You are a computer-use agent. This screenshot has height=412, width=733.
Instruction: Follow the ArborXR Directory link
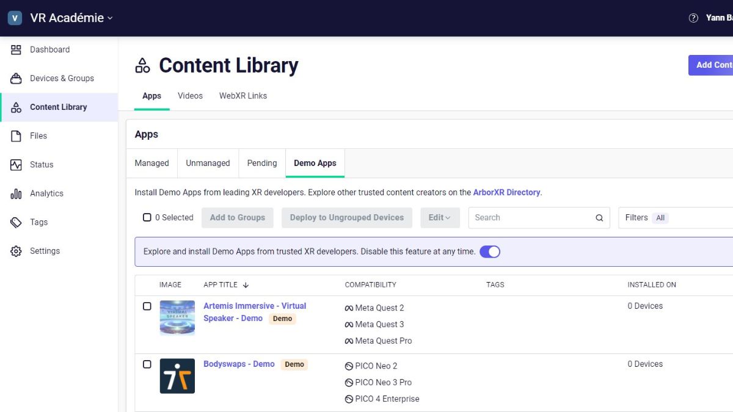pyautogui.click(x=506, y=192)
